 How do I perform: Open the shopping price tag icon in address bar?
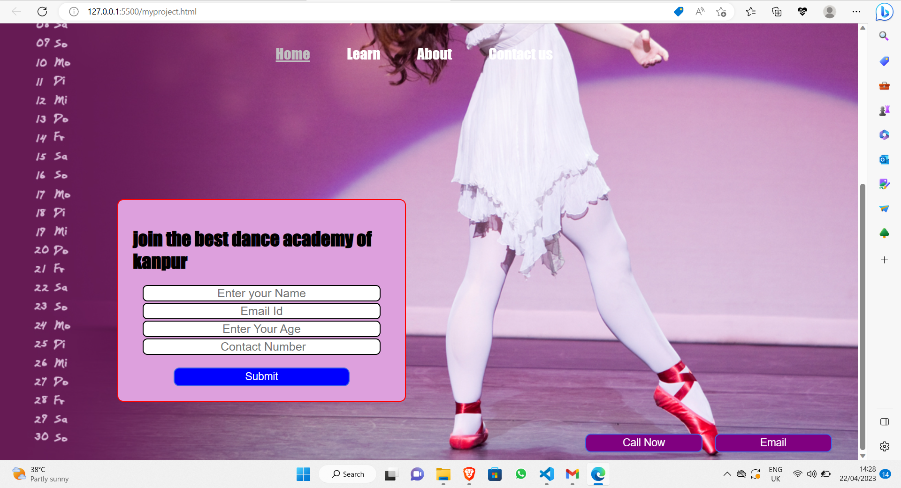click(x=679, y=12)
